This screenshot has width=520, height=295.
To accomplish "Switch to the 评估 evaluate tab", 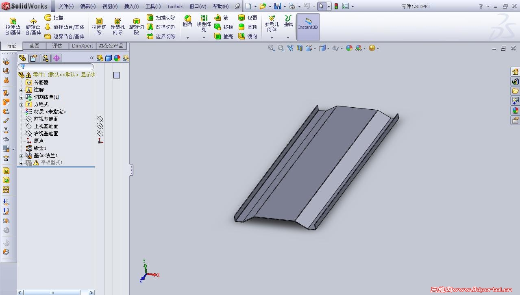I will [57, 46].
